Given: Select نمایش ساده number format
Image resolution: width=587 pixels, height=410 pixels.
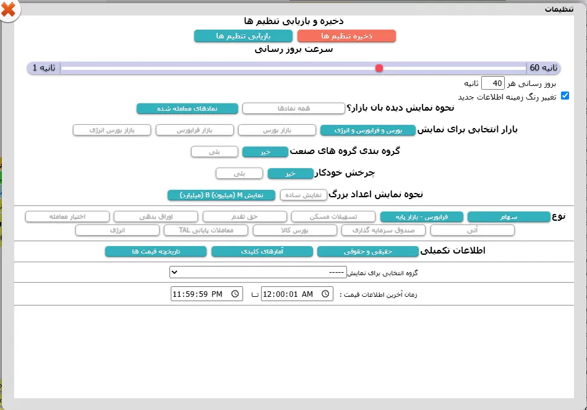Looking at the screenshot, I should tap(304, 195).
